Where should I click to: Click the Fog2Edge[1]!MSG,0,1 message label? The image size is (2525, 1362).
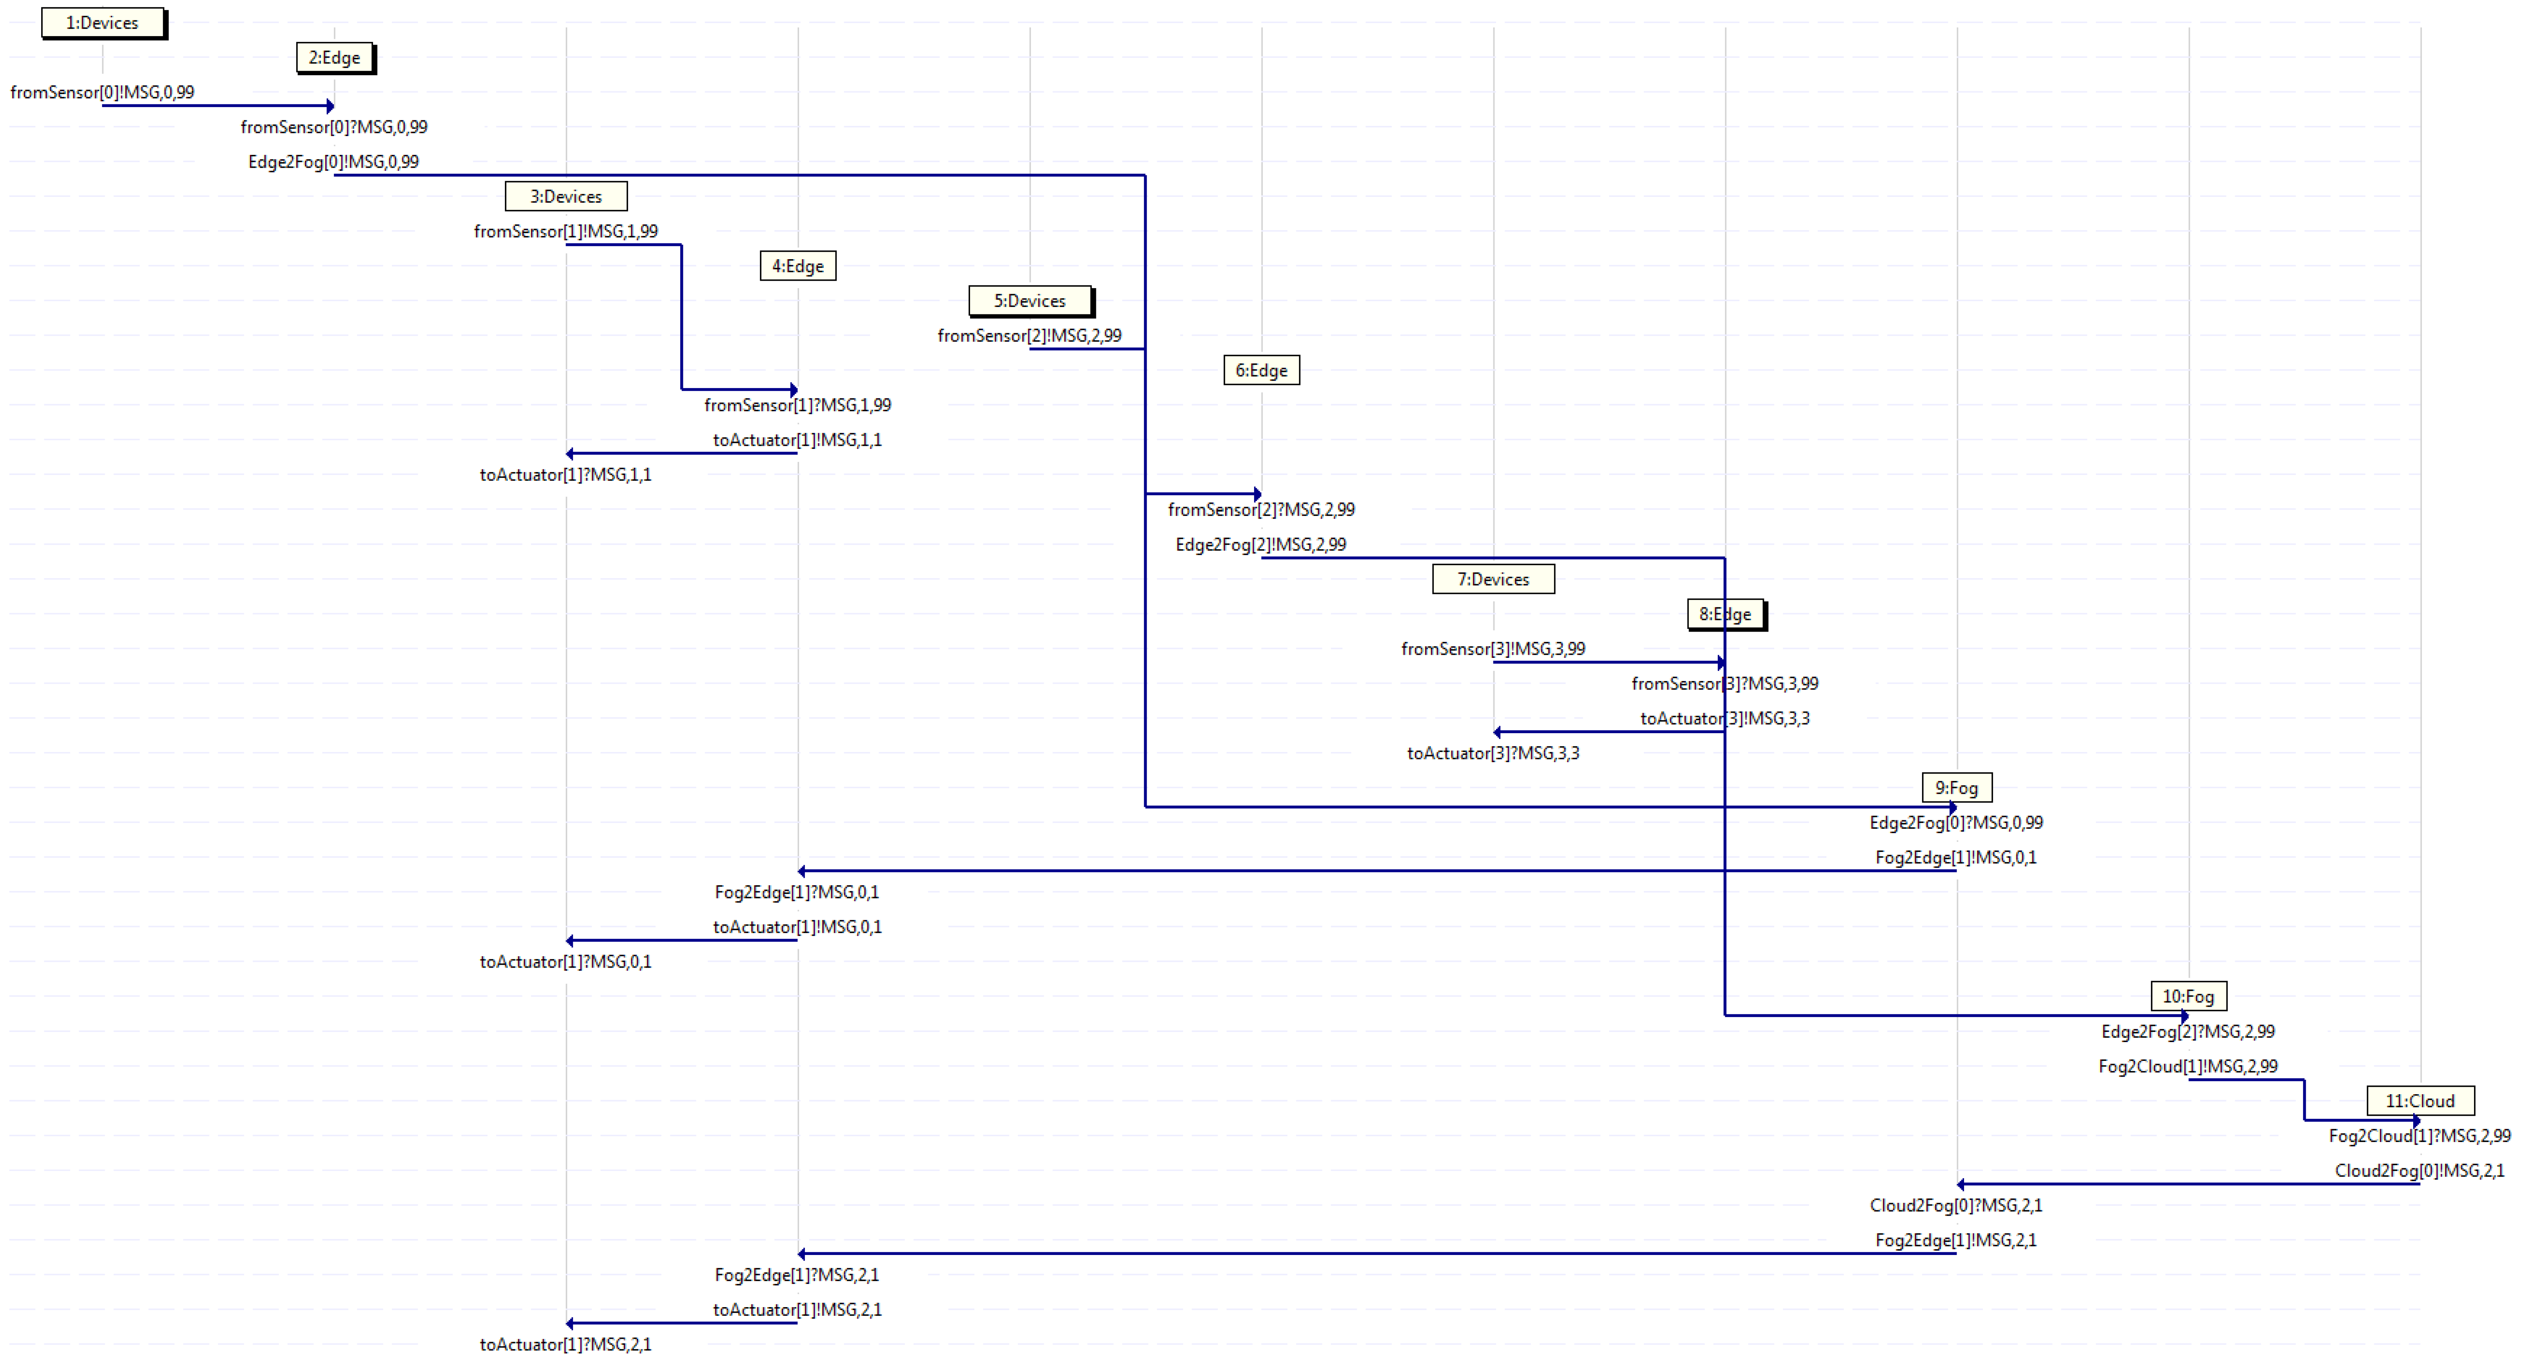click(1955, 857)
